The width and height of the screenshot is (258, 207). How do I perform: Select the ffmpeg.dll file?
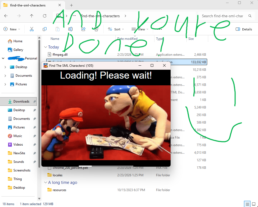(60, 54)
